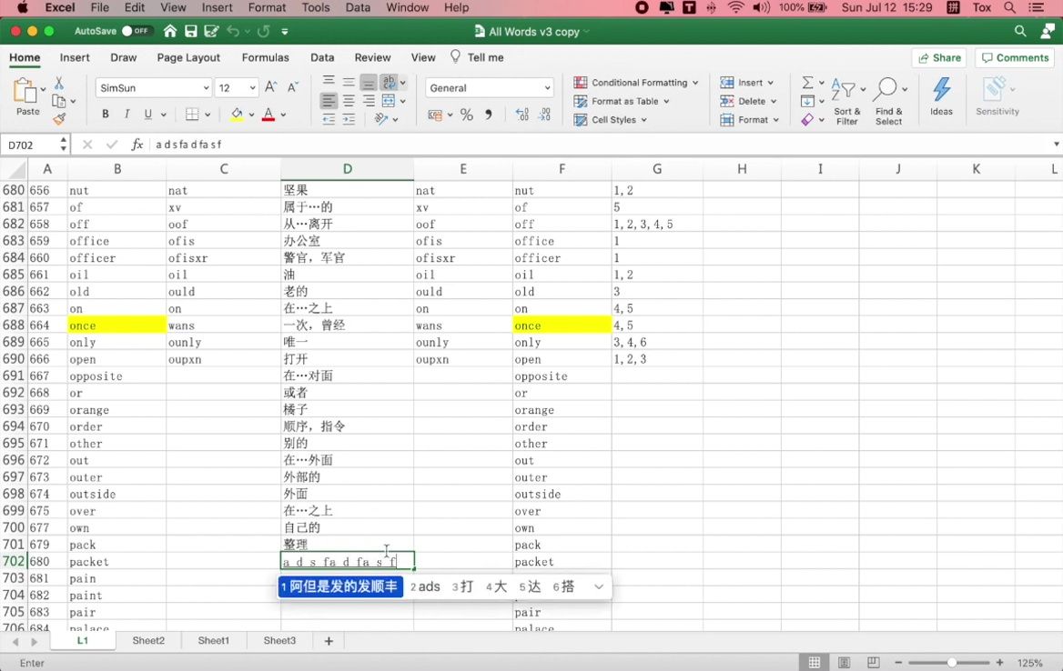Apply comma style number format
The width and height of the screenshot is (1063, 671).
tap(488, 115)
